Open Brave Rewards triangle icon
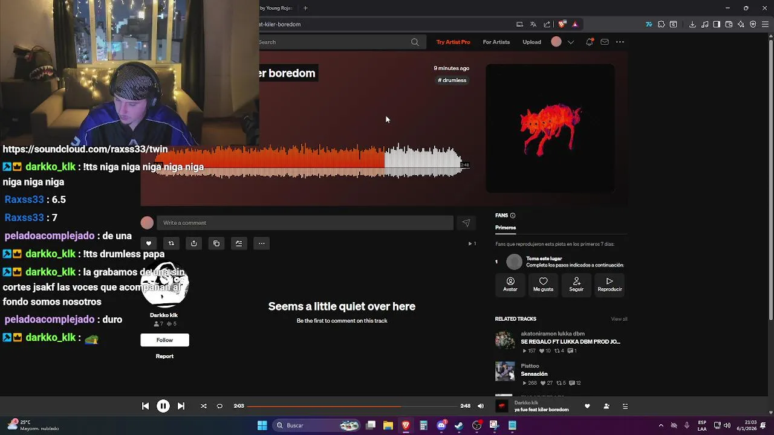Screen dimensions: 774x435 pyautogui.click(x=575, y=24)
